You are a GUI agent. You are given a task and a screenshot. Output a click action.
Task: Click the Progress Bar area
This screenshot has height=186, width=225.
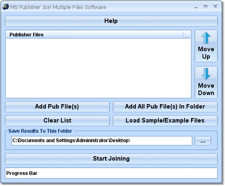[x=111, y=173]
